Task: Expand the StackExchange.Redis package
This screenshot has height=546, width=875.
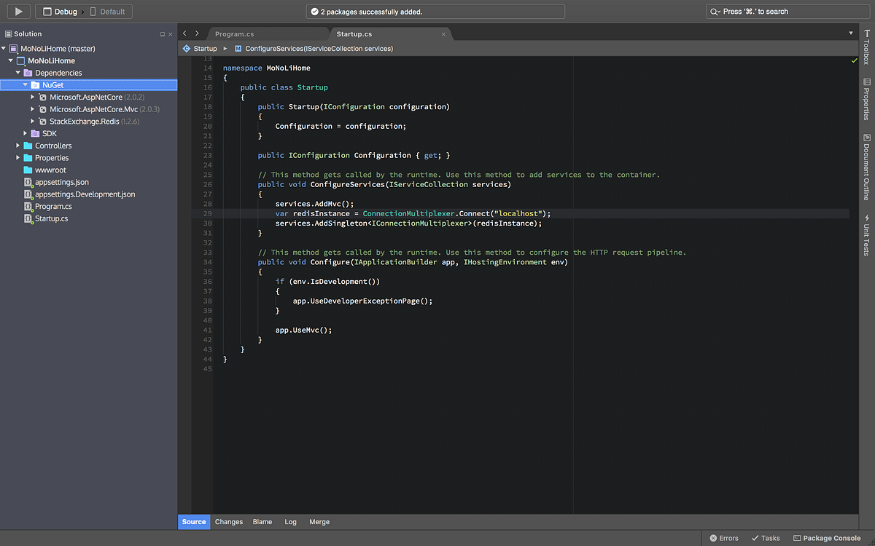Action: (32, 121)
